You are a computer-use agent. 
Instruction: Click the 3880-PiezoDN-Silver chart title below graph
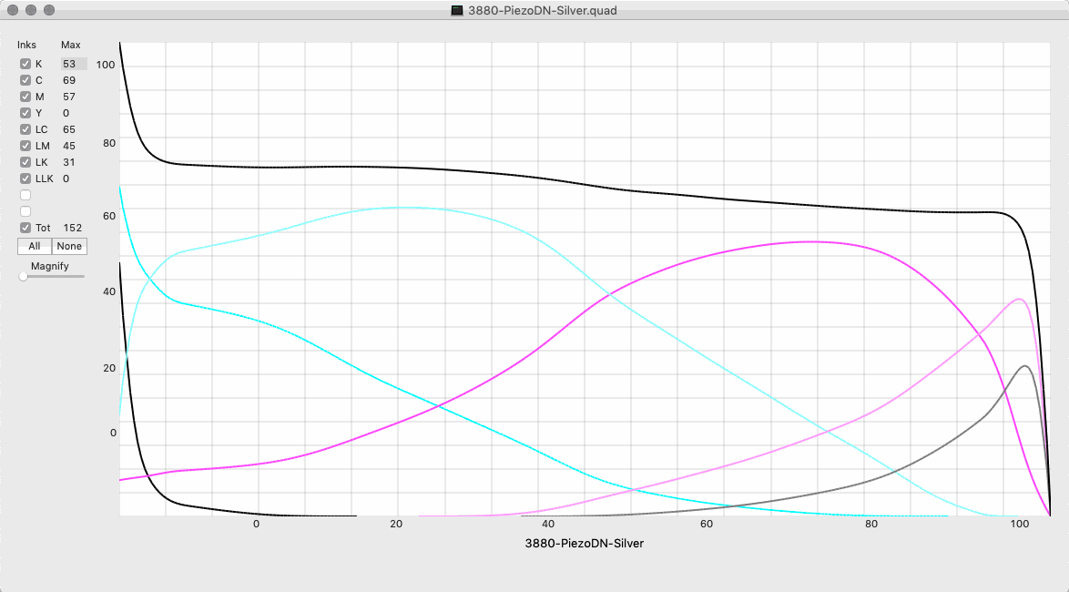585,543
